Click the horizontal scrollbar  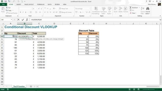92,86
